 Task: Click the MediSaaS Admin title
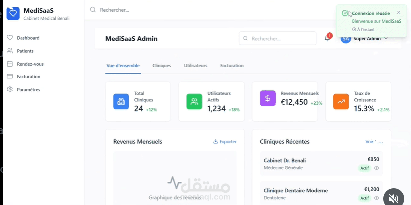click(x=131, y=39)
